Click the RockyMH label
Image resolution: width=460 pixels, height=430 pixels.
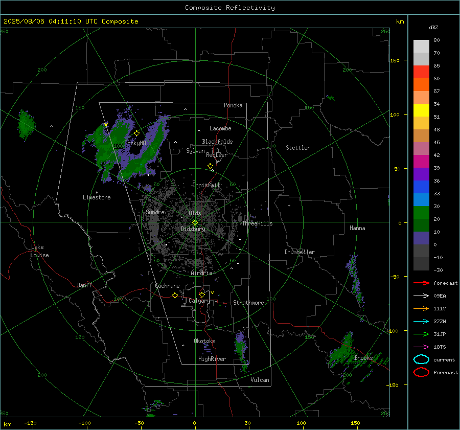[135, 143]
